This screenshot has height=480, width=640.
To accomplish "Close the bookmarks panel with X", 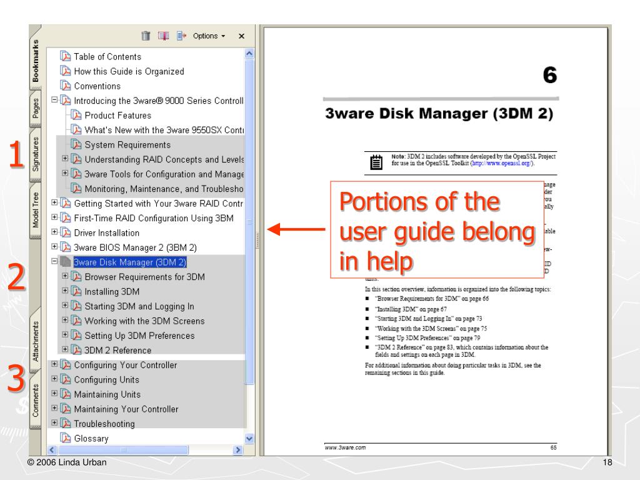I will point(242,36).
